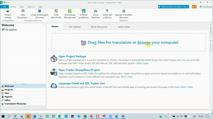Click the Align Documents icon
The width and height of the screenshot is (213, 119).
[x=23, y=11]
